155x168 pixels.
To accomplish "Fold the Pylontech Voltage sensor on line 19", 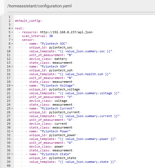I will click(12, 85).
